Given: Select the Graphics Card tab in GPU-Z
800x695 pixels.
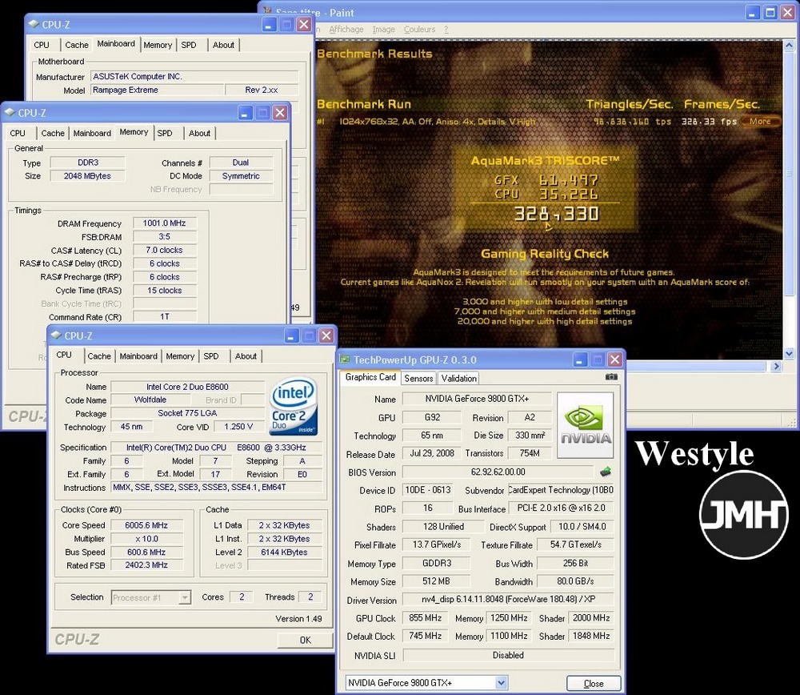Looking at the screenshot, I should (x=370, y=377).
